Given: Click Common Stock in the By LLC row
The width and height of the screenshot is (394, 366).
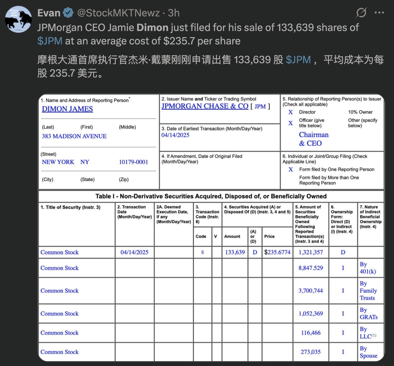Looking at the screenshot, I should 59,333.
